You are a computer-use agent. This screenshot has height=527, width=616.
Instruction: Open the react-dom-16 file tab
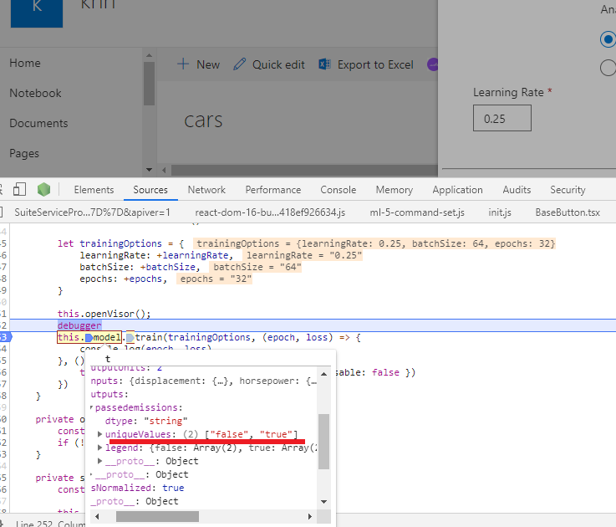[270, 212]
